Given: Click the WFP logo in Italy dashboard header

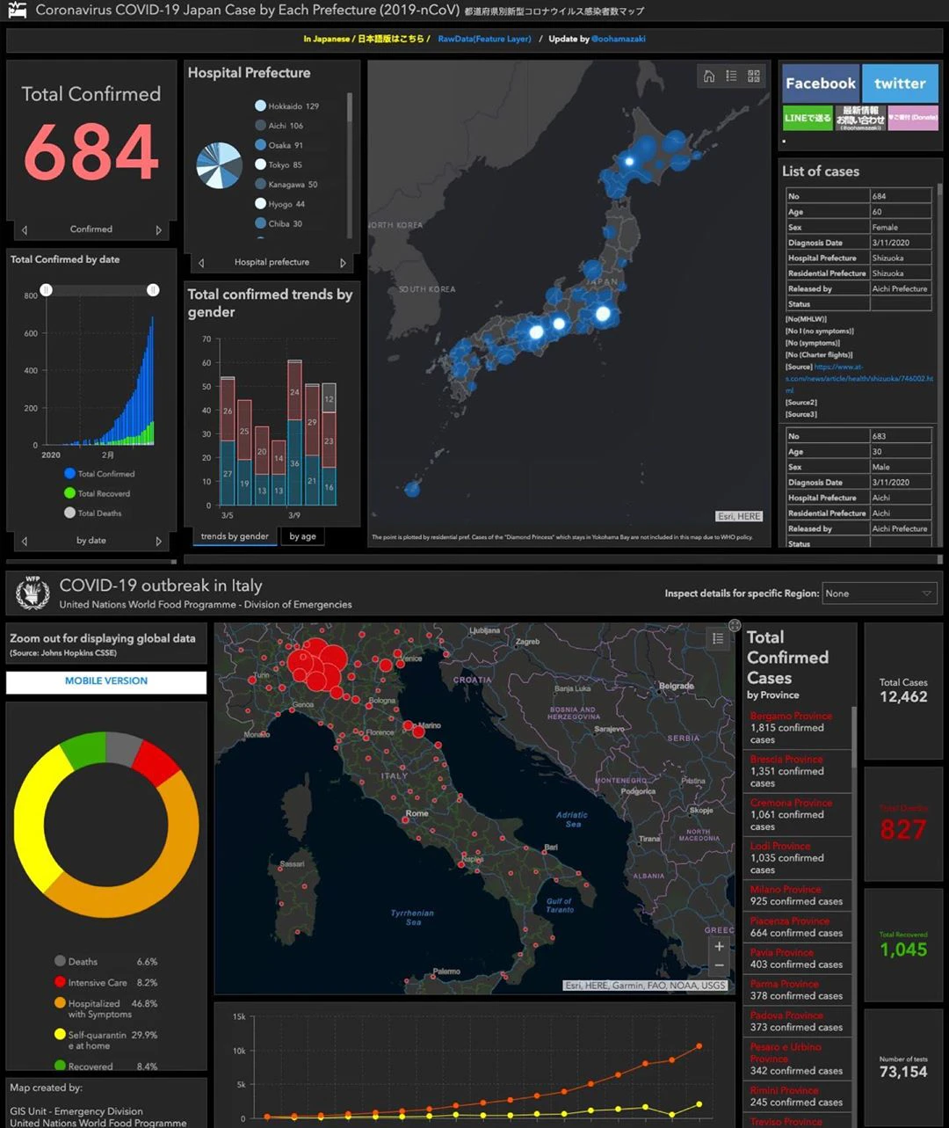Looking at the screenshot, I should pyautogui.click(x=33, y=593).
